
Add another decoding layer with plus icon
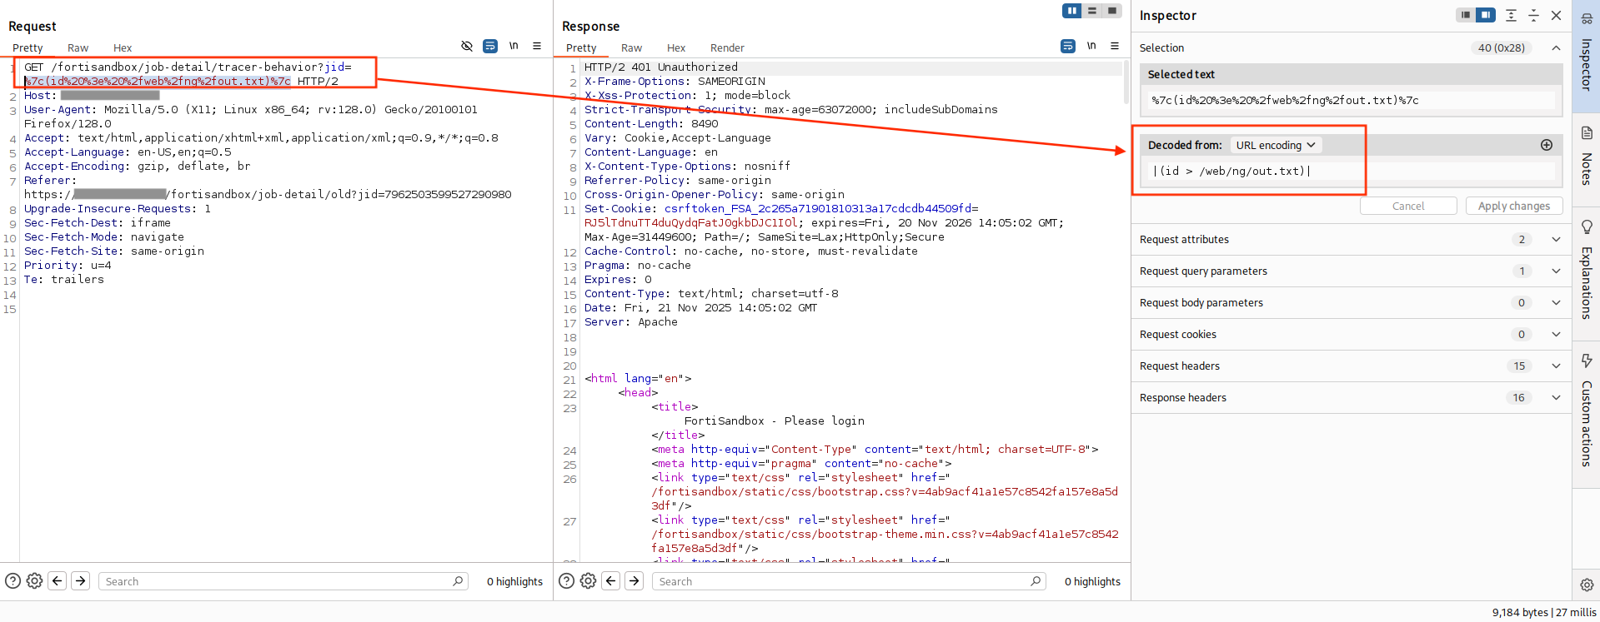pos(1547,145)
